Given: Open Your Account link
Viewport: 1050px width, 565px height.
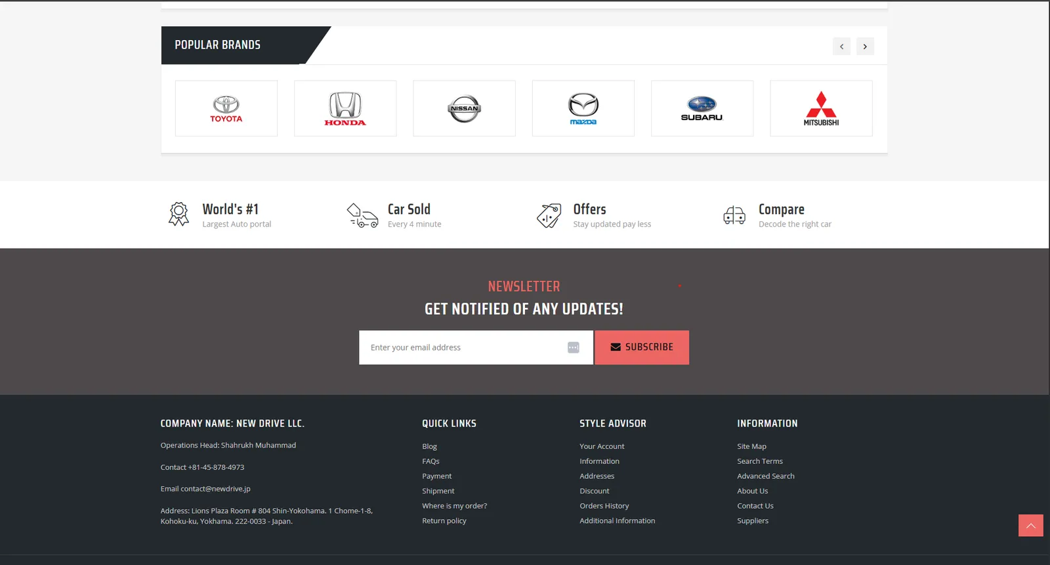Looking at the screenshot, I should [x=602, y=446].
